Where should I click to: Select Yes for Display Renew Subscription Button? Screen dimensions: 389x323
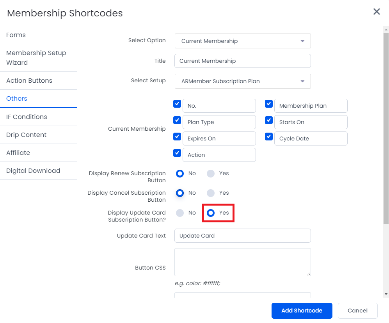(x=211, y=174)
